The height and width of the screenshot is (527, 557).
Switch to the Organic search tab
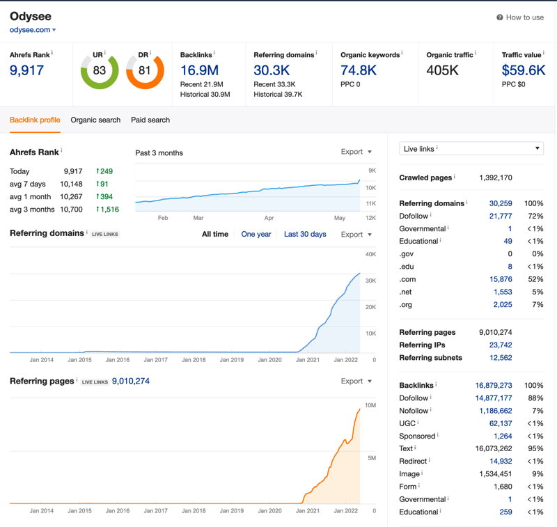(95, 120)
